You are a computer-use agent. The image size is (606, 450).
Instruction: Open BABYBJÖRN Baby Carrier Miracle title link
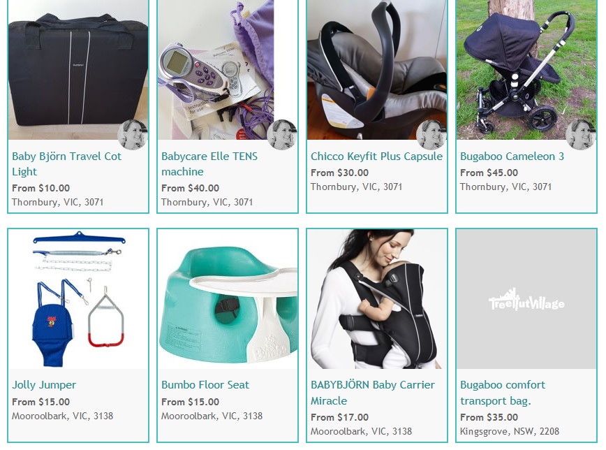coord(373,393)
